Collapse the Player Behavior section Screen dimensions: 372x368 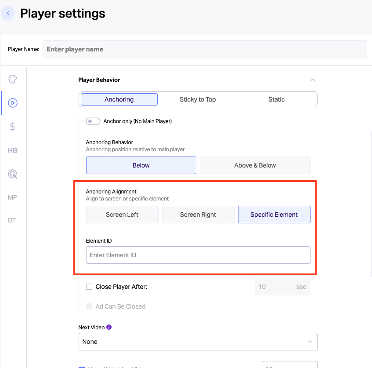[x=312, y=80]
